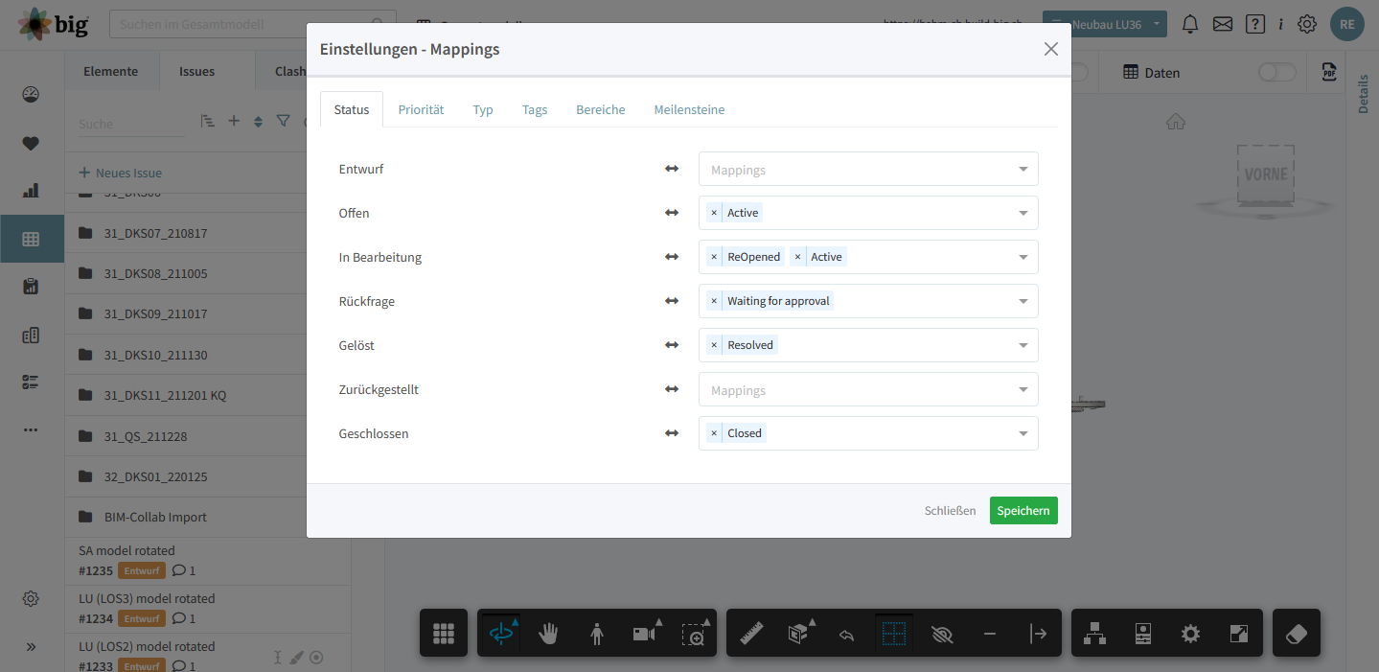Screen dimensions: 1379x672
Task: Switch to the Typ tab
Action: (483, 109)
